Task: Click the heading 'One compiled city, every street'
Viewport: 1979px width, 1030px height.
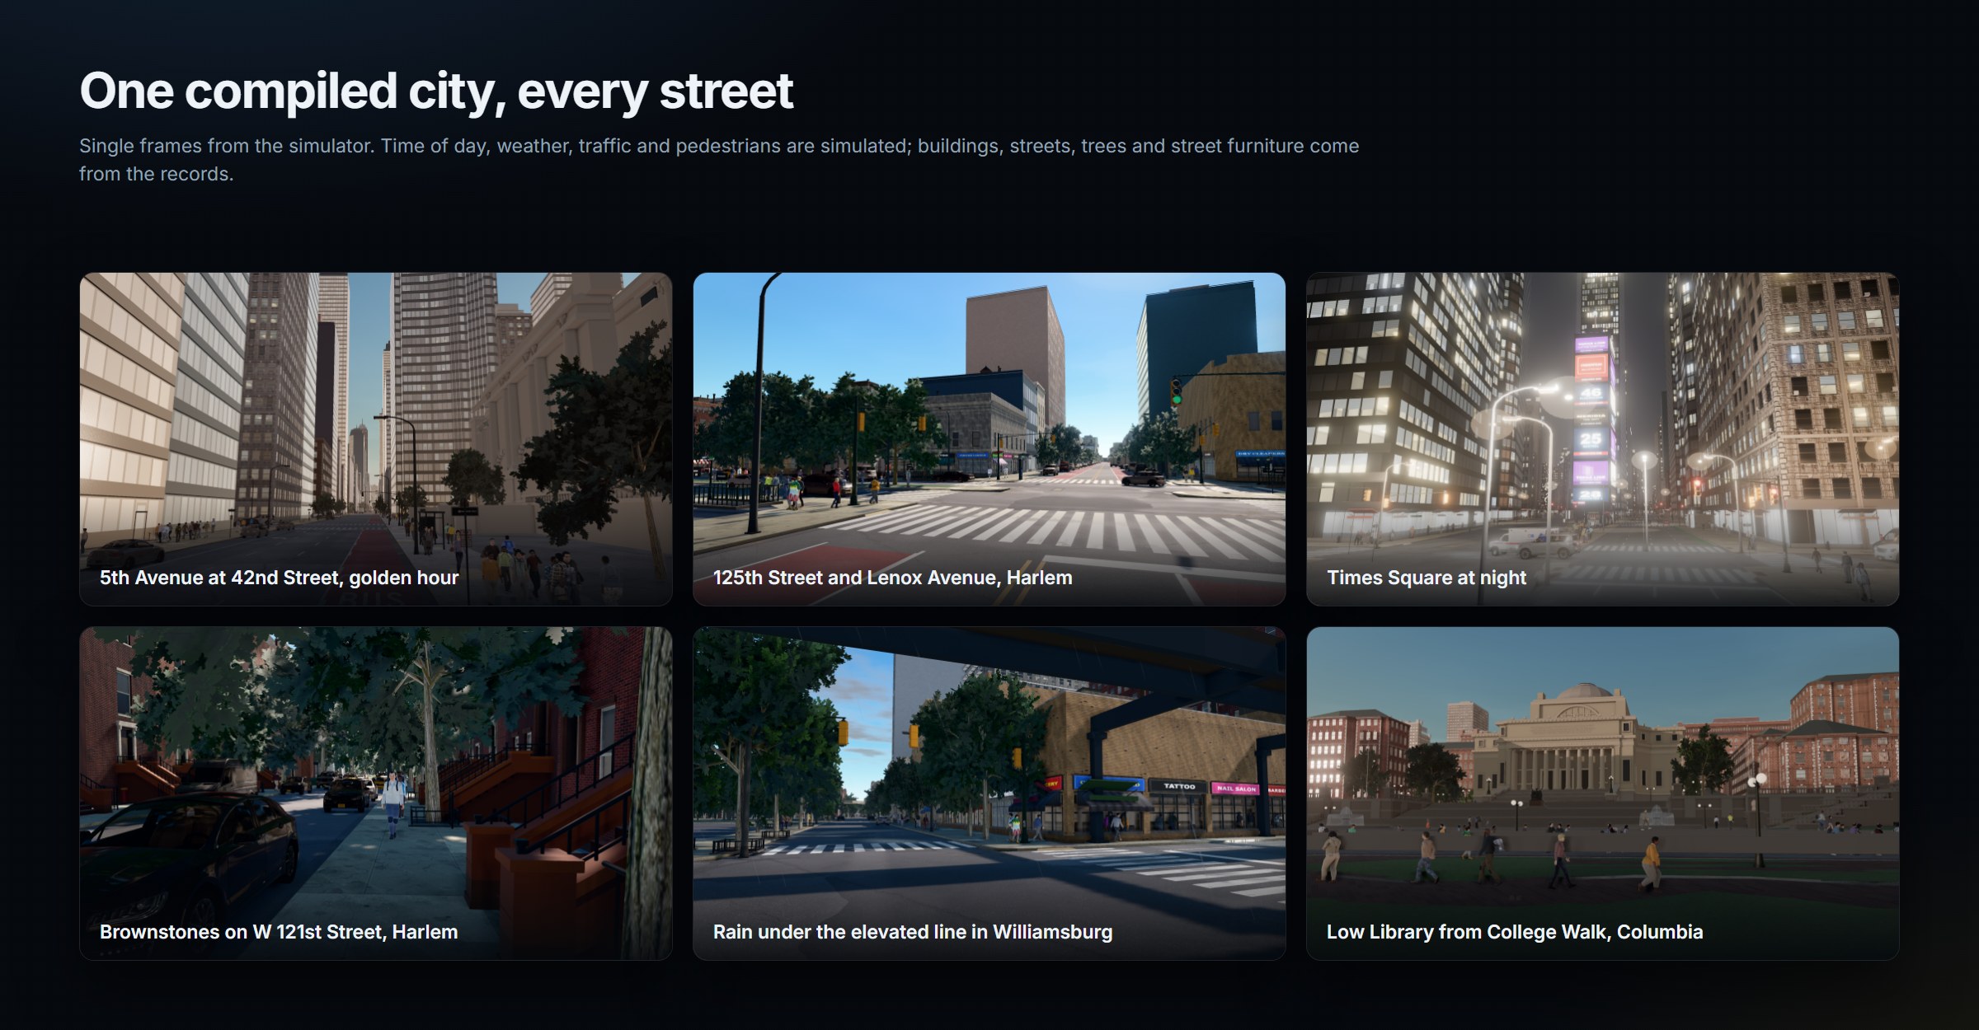Action: click(x=436, y=91)
